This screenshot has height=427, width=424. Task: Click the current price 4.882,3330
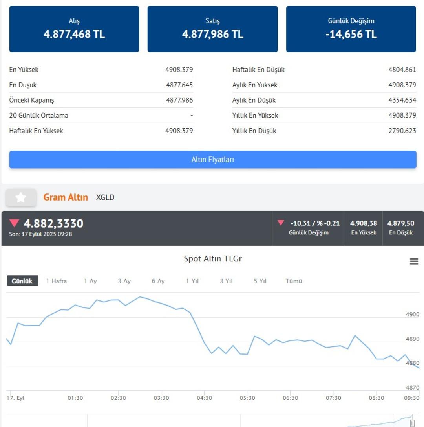(53, 223)
